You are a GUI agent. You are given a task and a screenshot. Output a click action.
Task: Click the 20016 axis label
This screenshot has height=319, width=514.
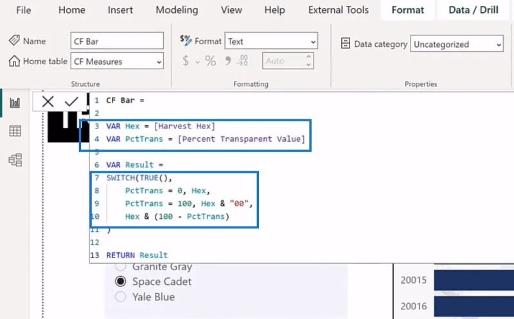point(413,306)
